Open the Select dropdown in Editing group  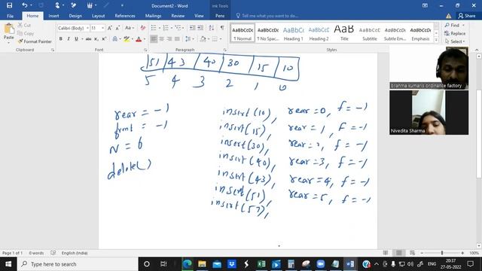[x=455, y=41]
